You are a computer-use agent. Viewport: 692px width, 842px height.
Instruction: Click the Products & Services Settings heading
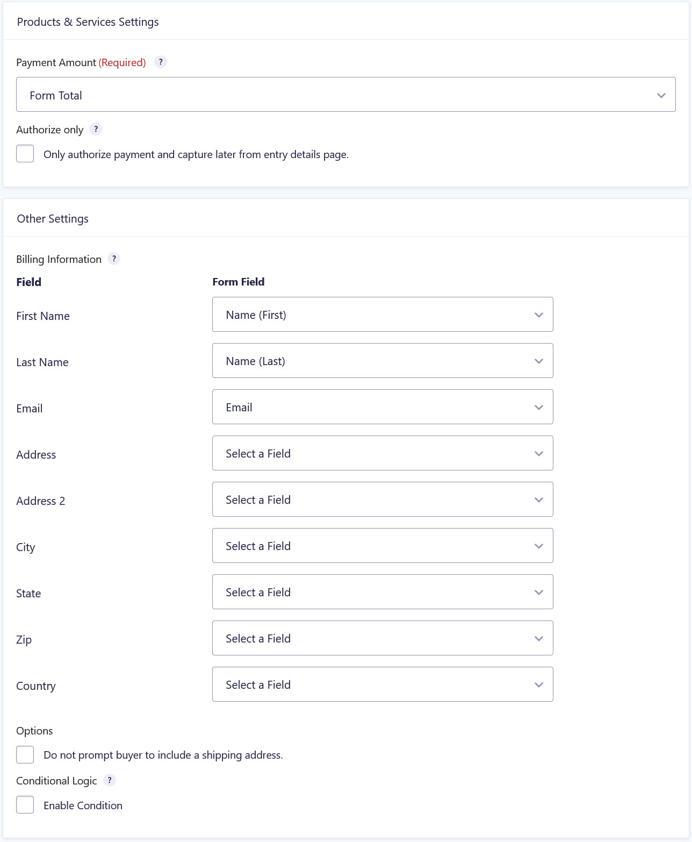[x=88, y=22]
